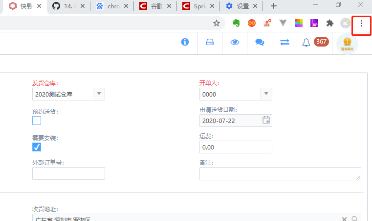Open Chrome's three-dot menu

coord(361,23)
